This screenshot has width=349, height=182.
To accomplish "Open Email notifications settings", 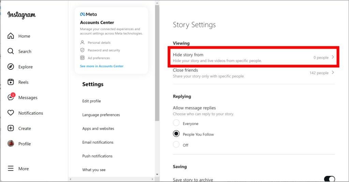I will [98, 142].
